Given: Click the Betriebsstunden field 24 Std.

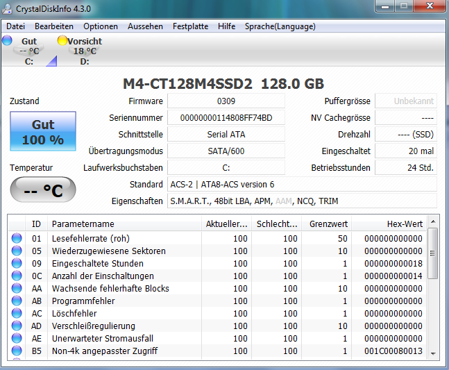Looking at the screenshot, I should (x=406, y=167).
